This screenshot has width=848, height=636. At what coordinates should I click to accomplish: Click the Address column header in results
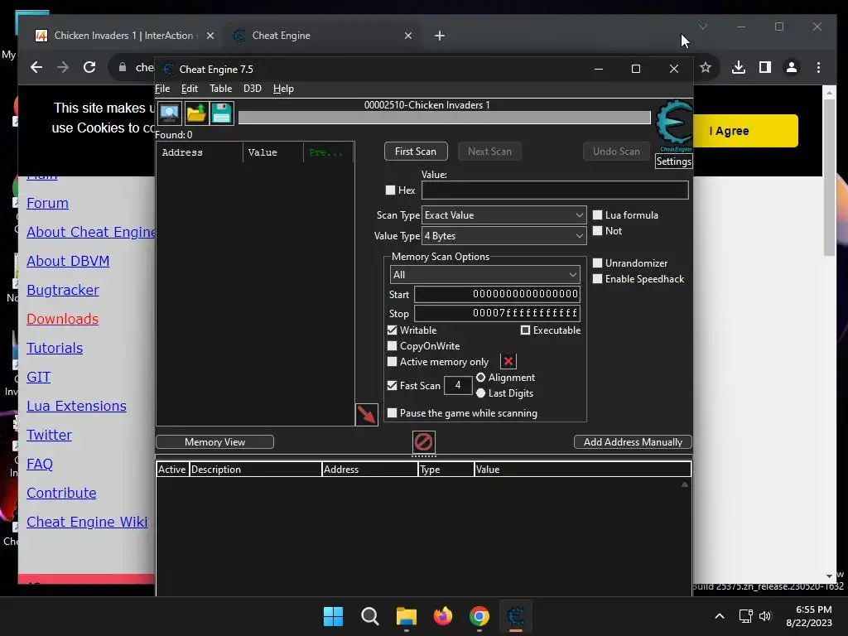pos(199,152)
